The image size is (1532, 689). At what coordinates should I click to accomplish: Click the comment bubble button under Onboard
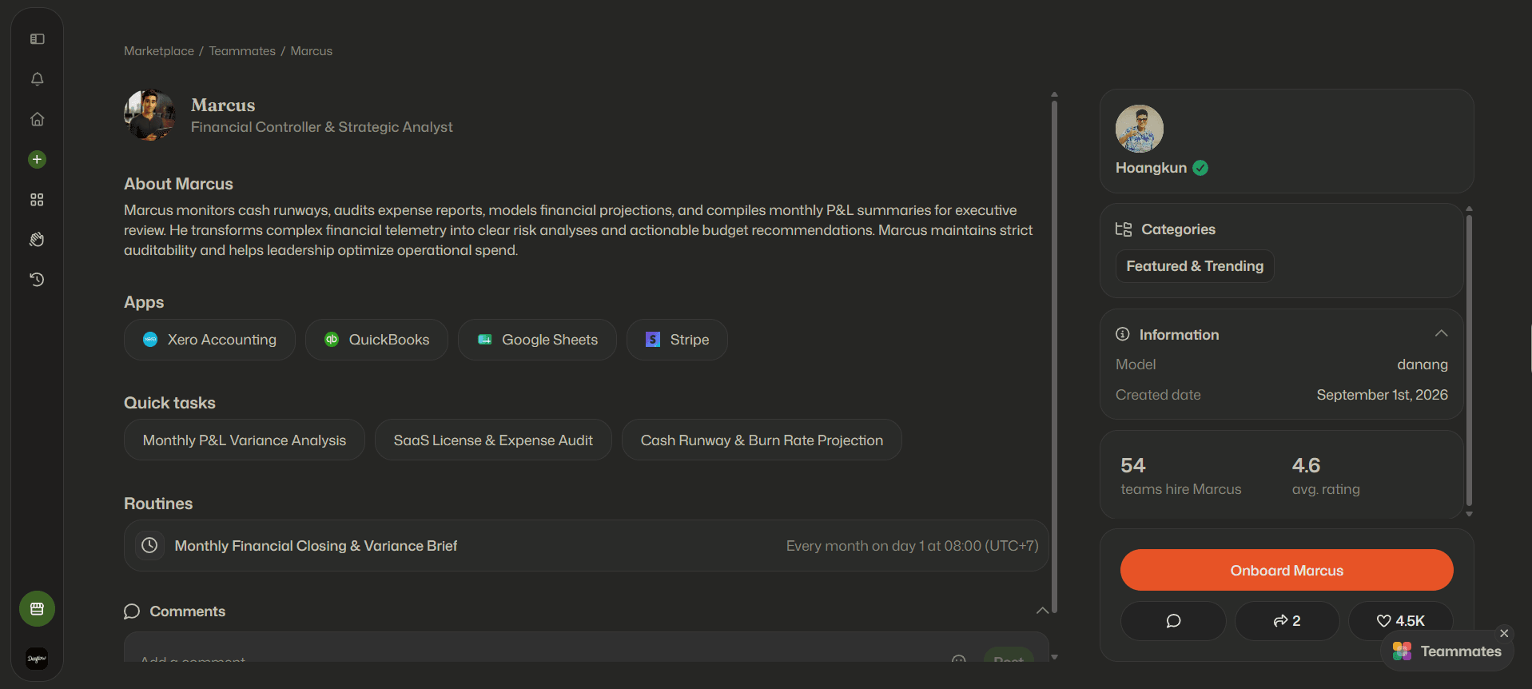click(1172, 621)
